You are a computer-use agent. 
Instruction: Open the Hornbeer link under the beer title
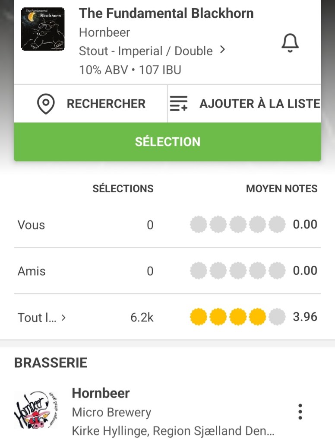click(104, 32)
